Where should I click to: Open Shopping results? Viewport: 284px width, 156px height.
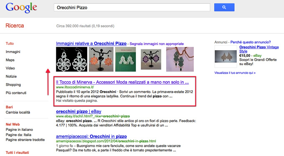click(x=13, y=85)
